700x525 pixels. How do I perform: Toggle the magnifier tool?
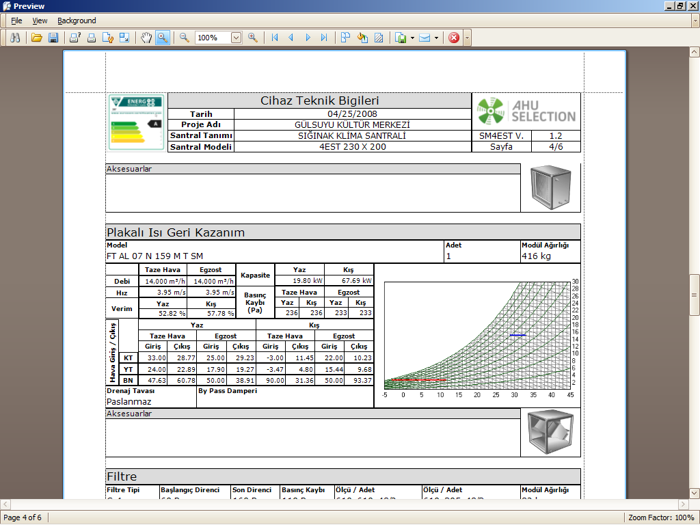point(163,38)
